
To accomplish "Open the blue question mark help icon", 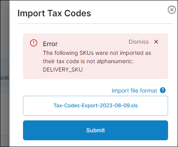I will (x=163, y=90).
